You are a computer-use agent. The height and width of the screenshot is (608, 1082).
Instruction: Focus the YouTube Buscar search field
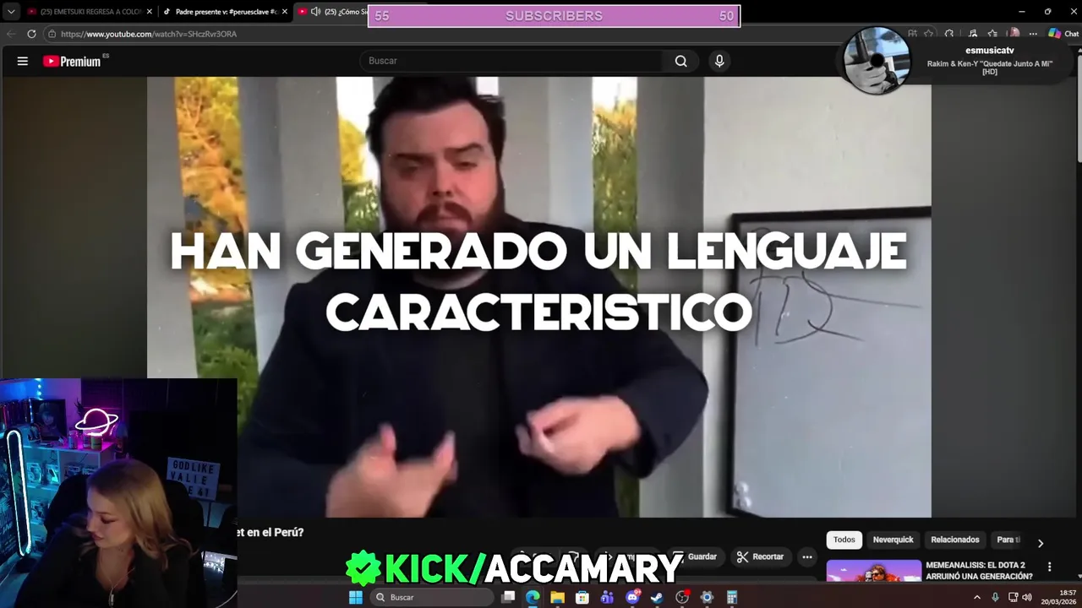[511, 61]
